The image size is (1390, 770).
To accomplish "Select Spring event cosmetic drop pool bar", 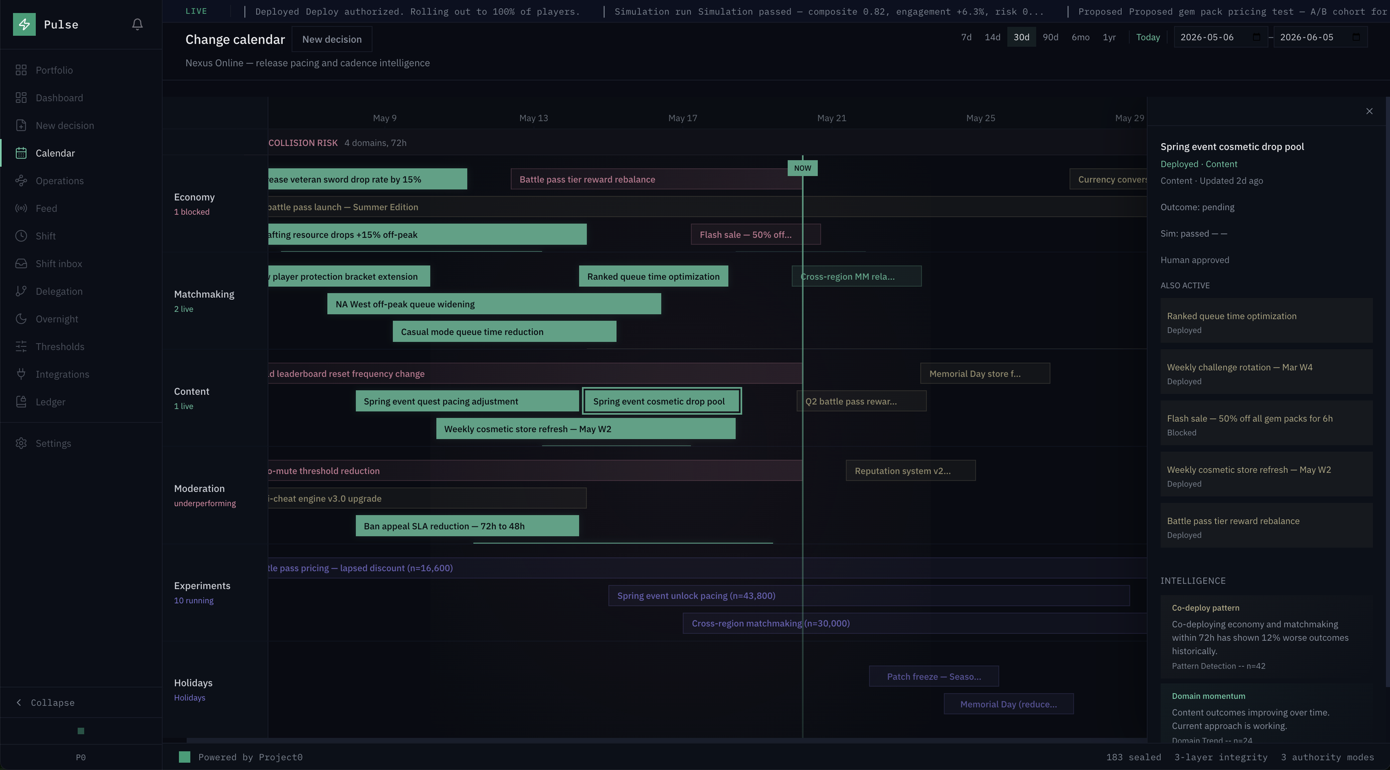I will click(x=661, y=402).
